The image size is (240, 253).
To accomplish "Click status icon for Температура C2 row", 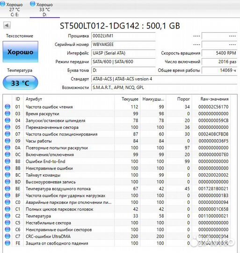I will 7,216.
